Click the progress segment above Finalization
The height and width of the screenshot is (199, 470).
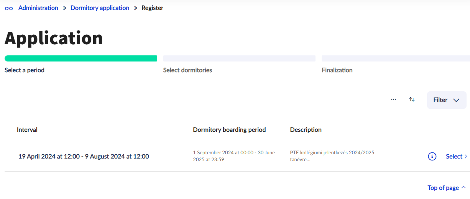[x=395, y=58]
